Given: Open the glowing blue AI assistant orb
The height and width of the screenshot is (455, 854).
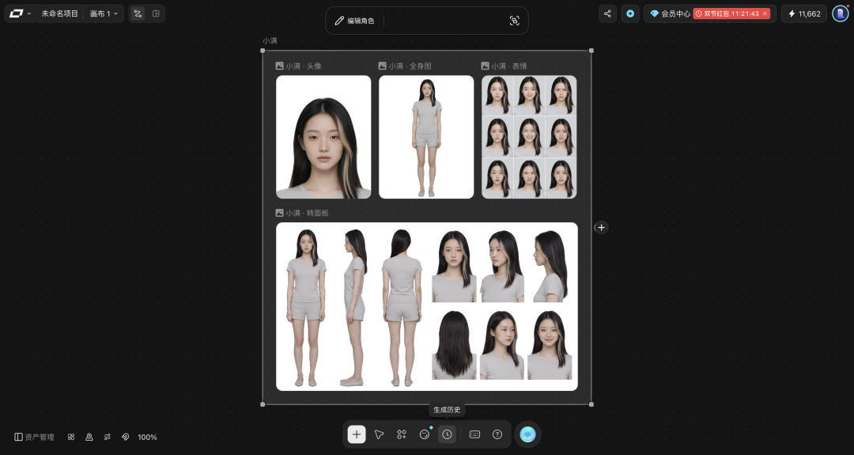Looking at the screenshot, I should coord(527,434).
